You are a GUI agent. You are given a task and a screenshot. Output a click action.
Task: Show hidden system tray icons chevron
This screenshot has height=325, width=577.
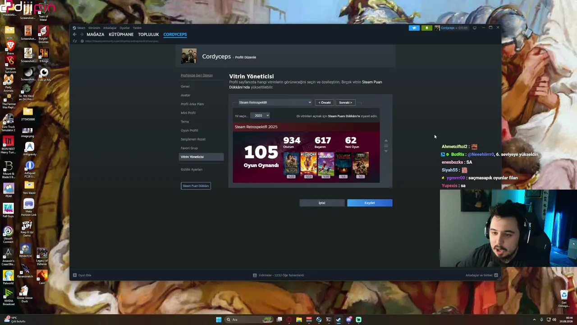(534, 320)
